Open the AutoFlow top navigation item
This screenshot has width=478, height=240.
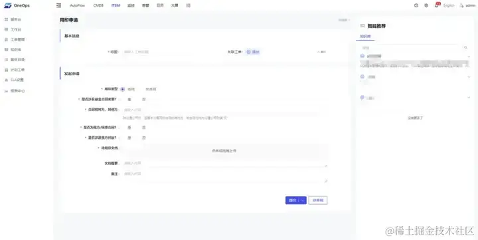pyautogui.click(x=77, y=5)
